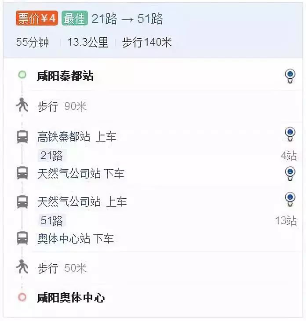
Task: Open the 21路 → 51路 route header
Action: tap(127, 19)
